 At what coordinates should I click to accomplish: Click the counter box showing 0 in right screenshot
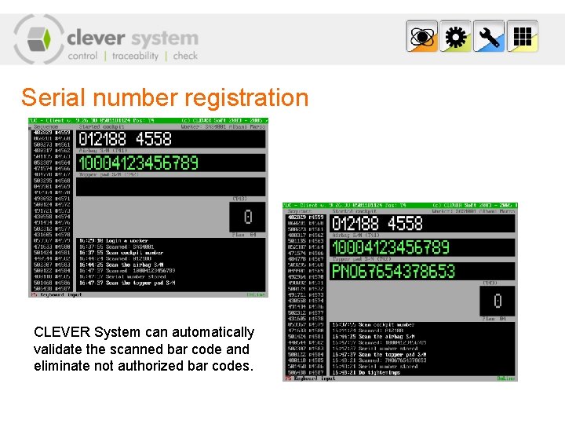point(498,301)
